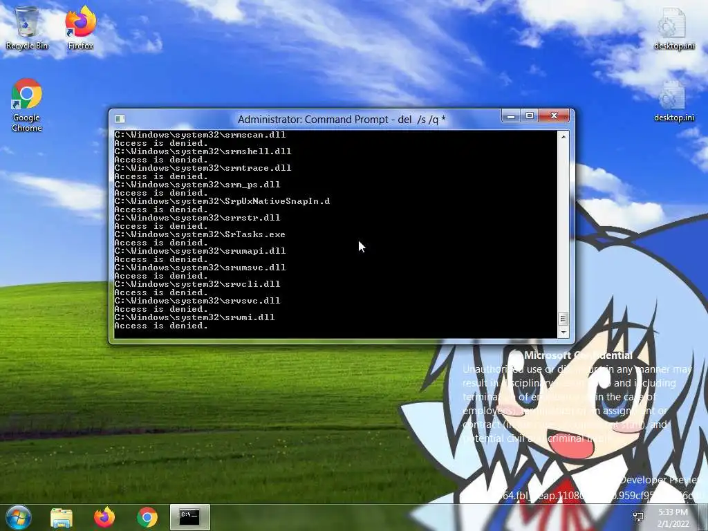Click Access is denied under srwmi.dll
This screenshot has width=708, height=531.
161,326
